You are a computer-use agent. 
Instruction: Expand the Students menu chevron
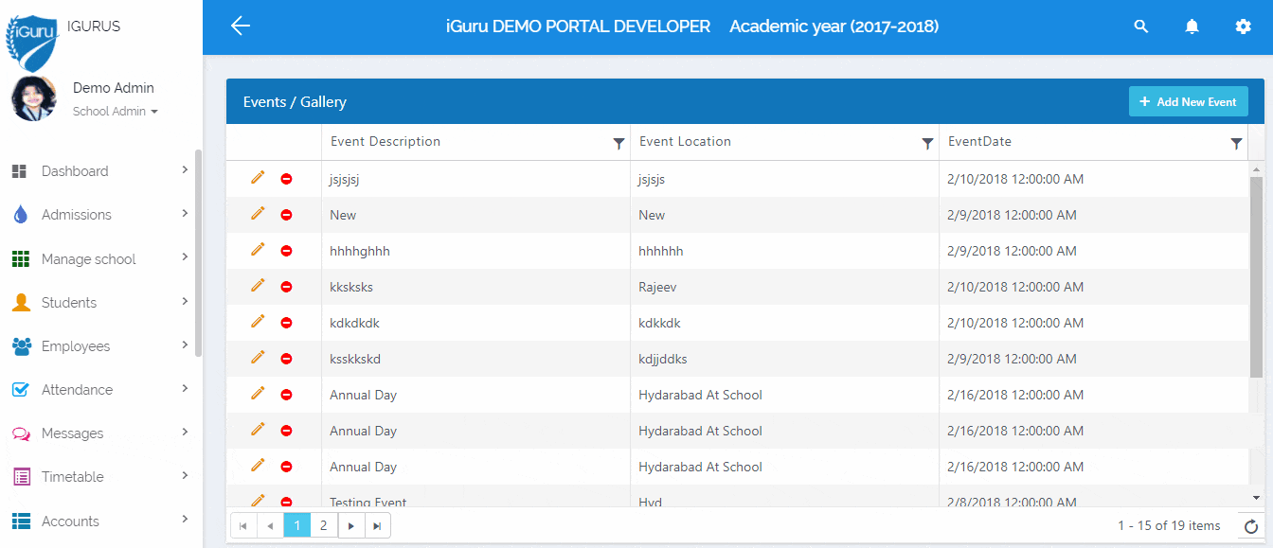185,301
